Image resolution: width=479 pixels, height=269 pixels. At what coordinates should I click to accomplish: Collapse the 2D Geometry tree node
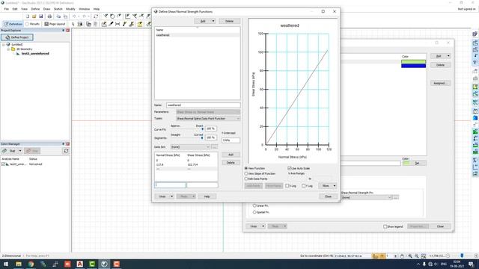click(8, 49)
